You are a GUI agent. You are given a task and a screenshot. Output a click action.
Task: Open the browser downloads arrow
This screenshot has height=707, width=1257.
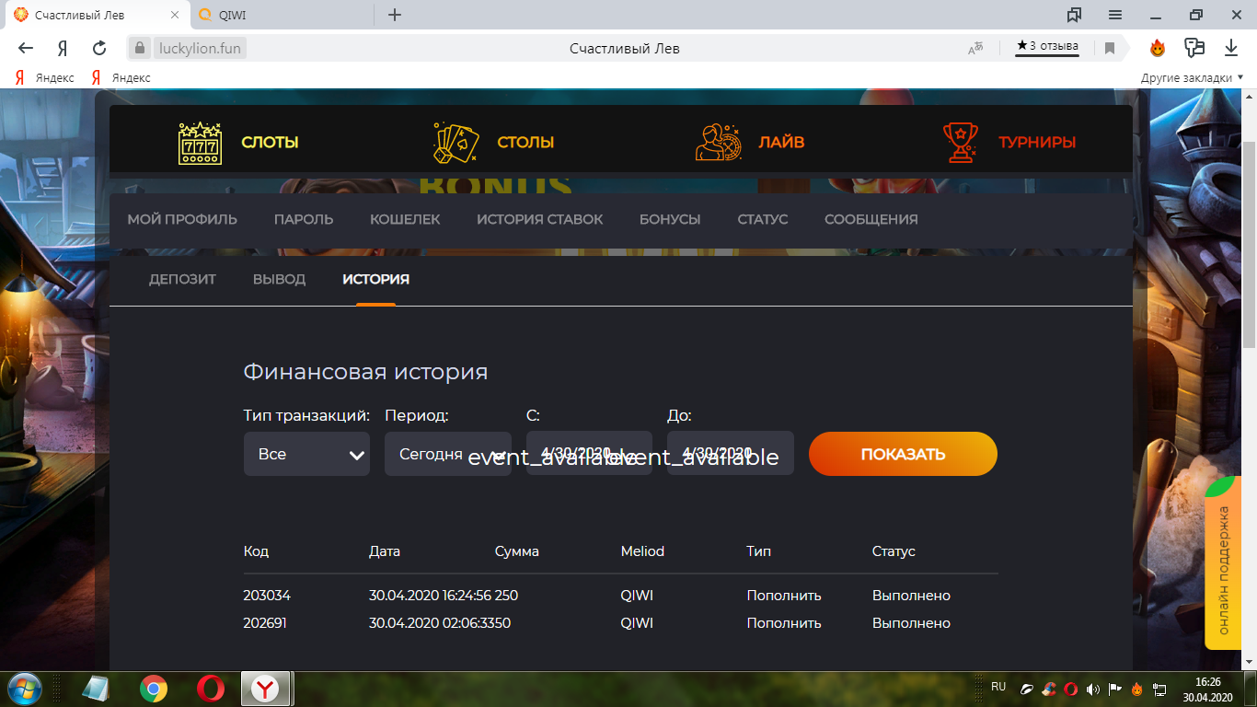1231,48
